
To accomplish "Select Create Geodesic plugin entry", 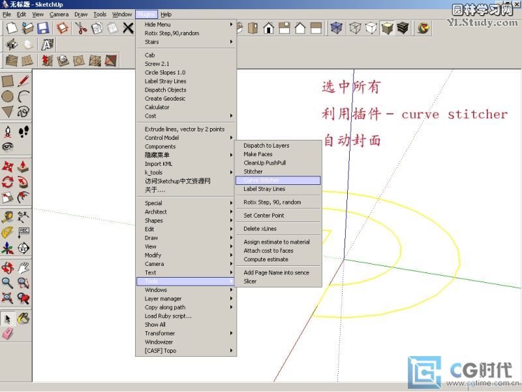I will coord(186,99).
